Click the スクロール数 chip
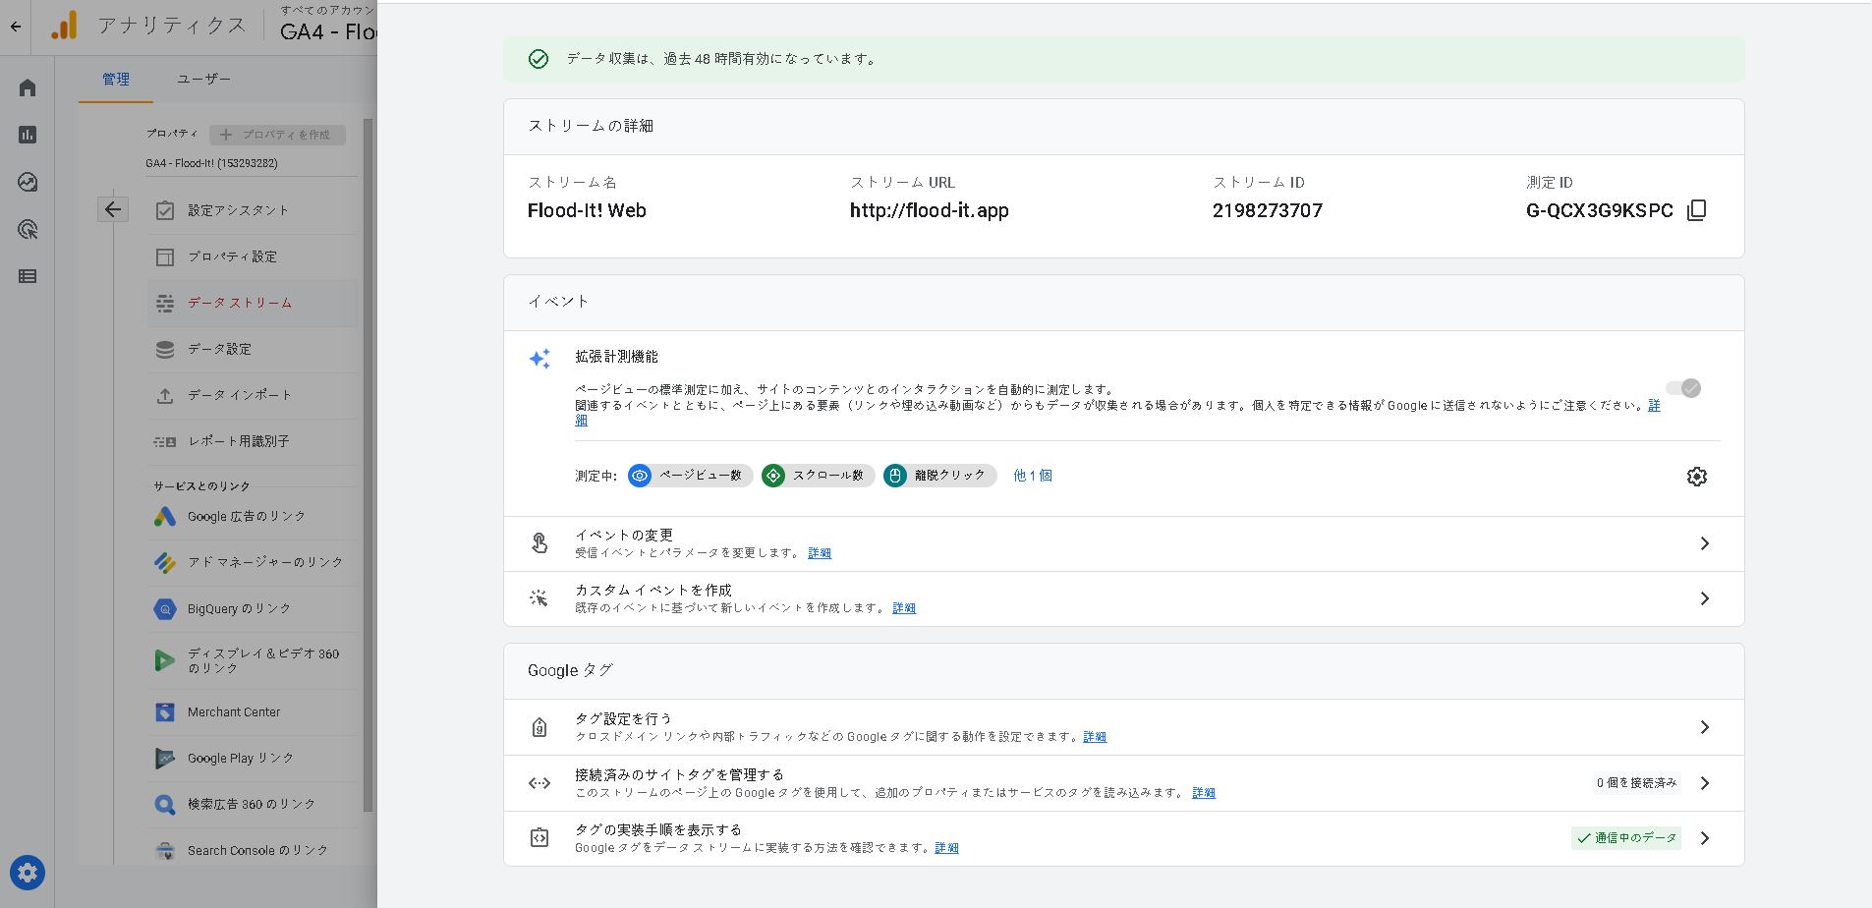The image size is (1872, 908). pyautogui.click(x=818, y=476)
